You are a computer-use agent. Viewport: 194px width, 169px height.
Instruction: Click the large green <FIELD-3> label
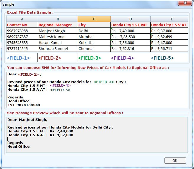90,58
